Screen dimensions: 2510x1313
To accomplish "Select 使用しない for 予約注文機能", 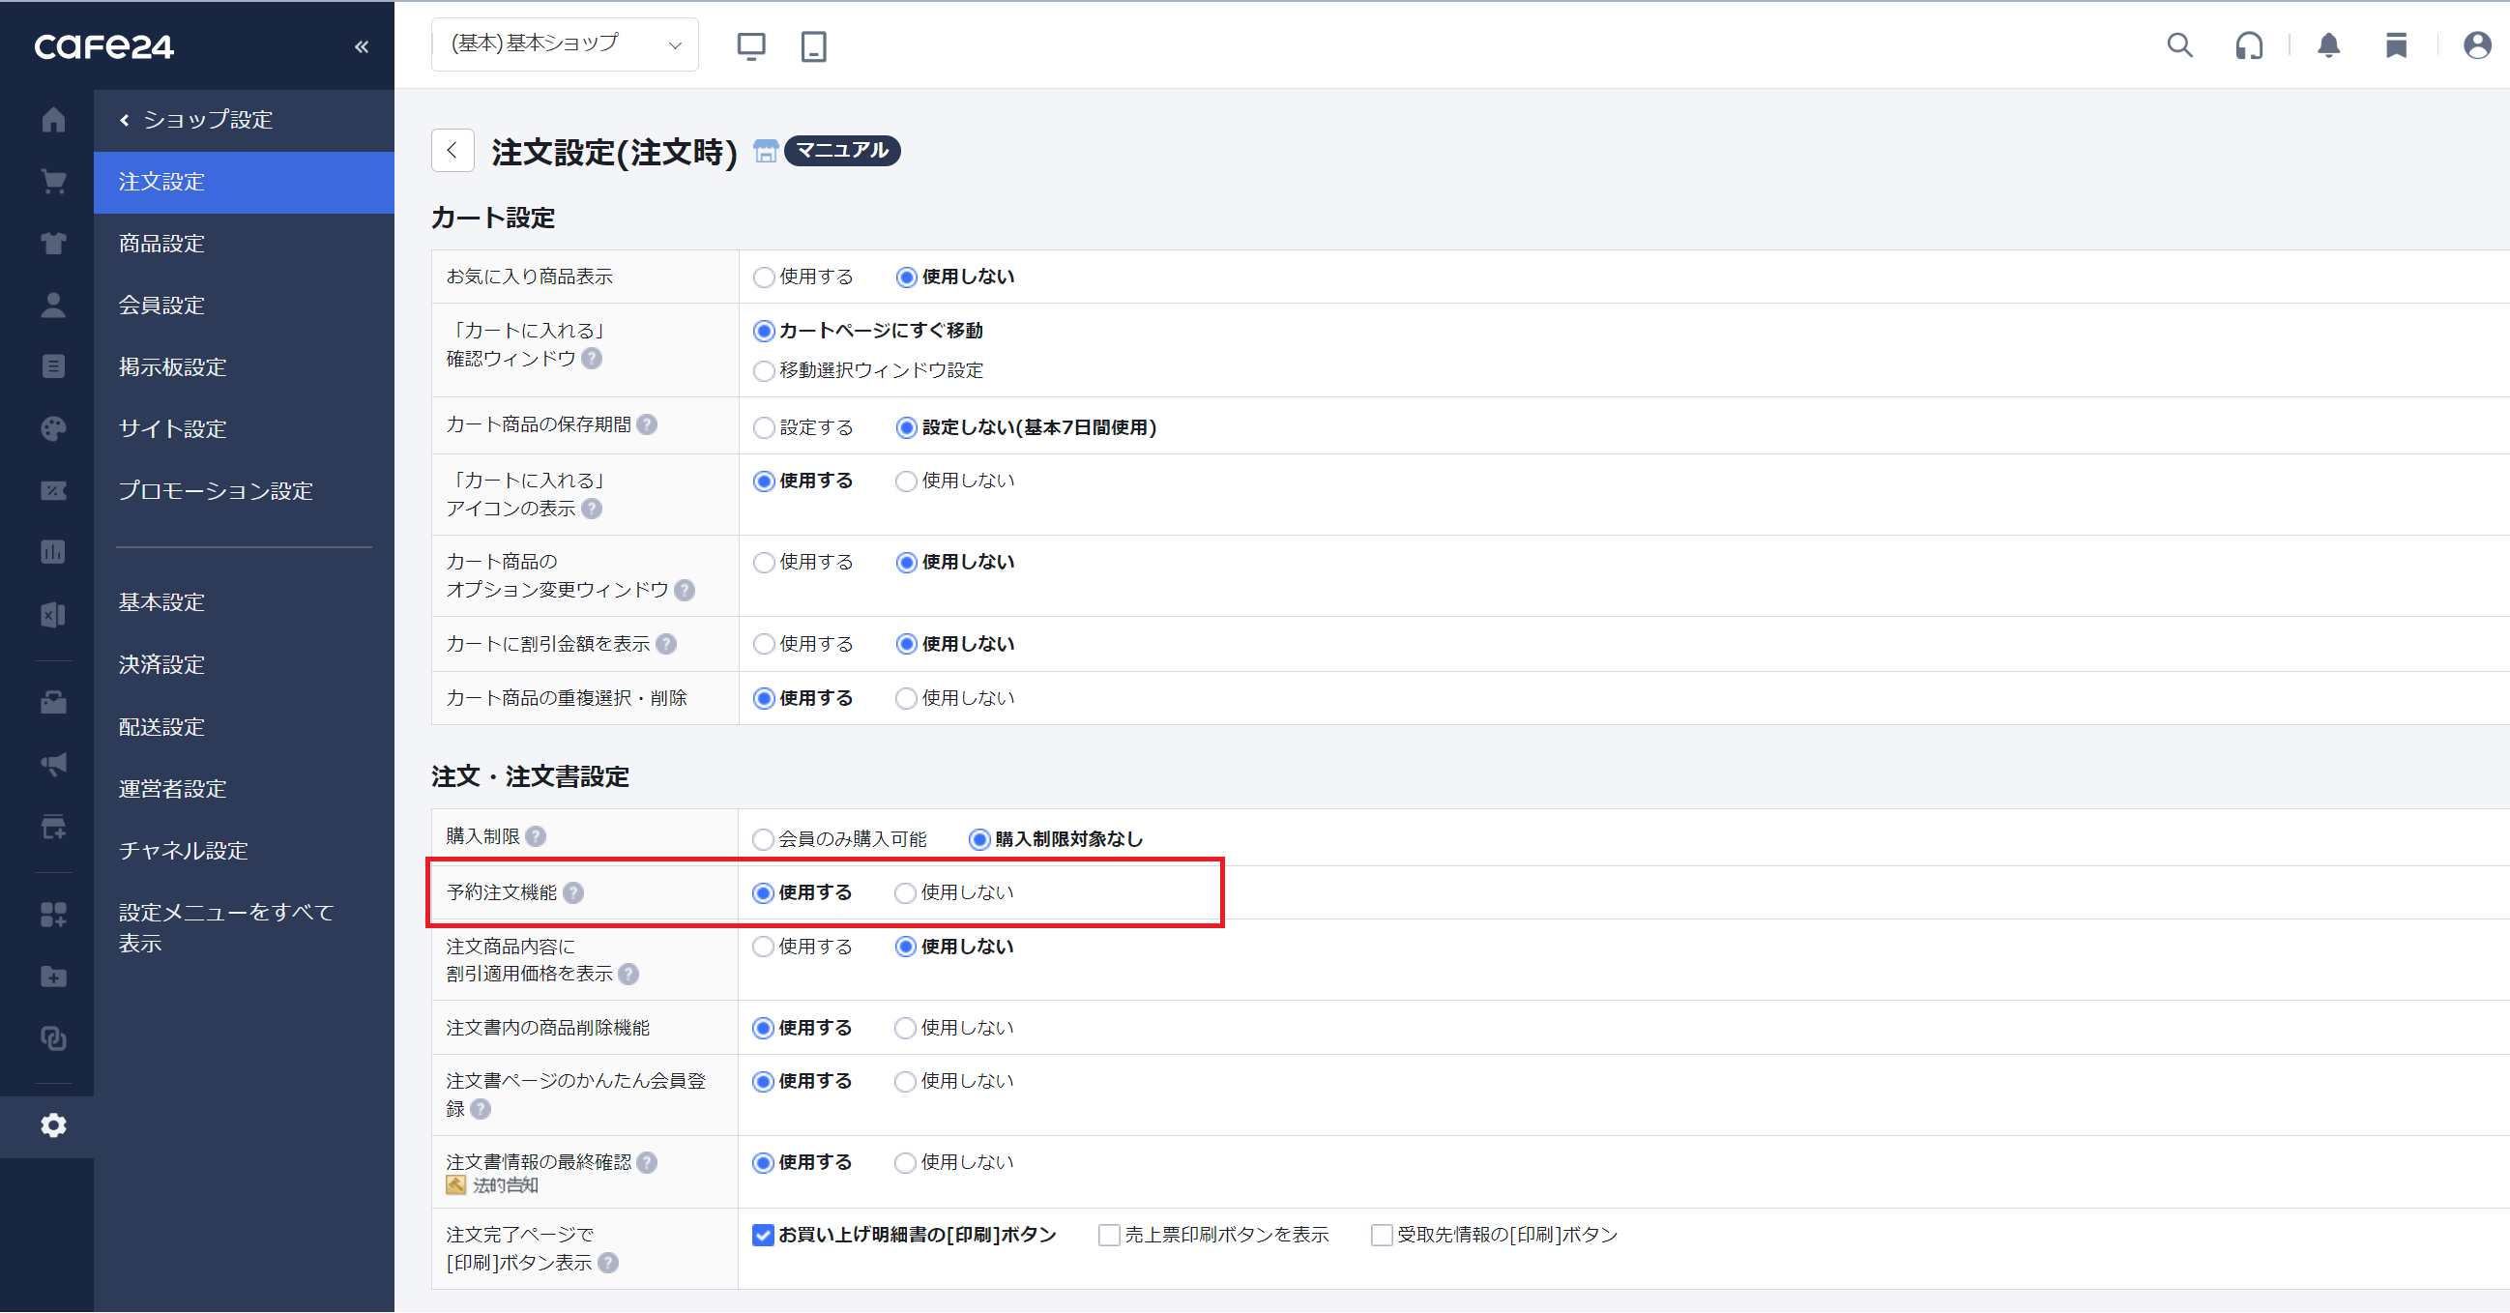I will (x=905, y=893).
